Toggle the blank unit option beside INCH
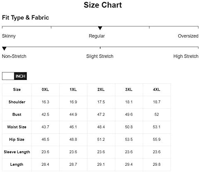 coord(8,76)
